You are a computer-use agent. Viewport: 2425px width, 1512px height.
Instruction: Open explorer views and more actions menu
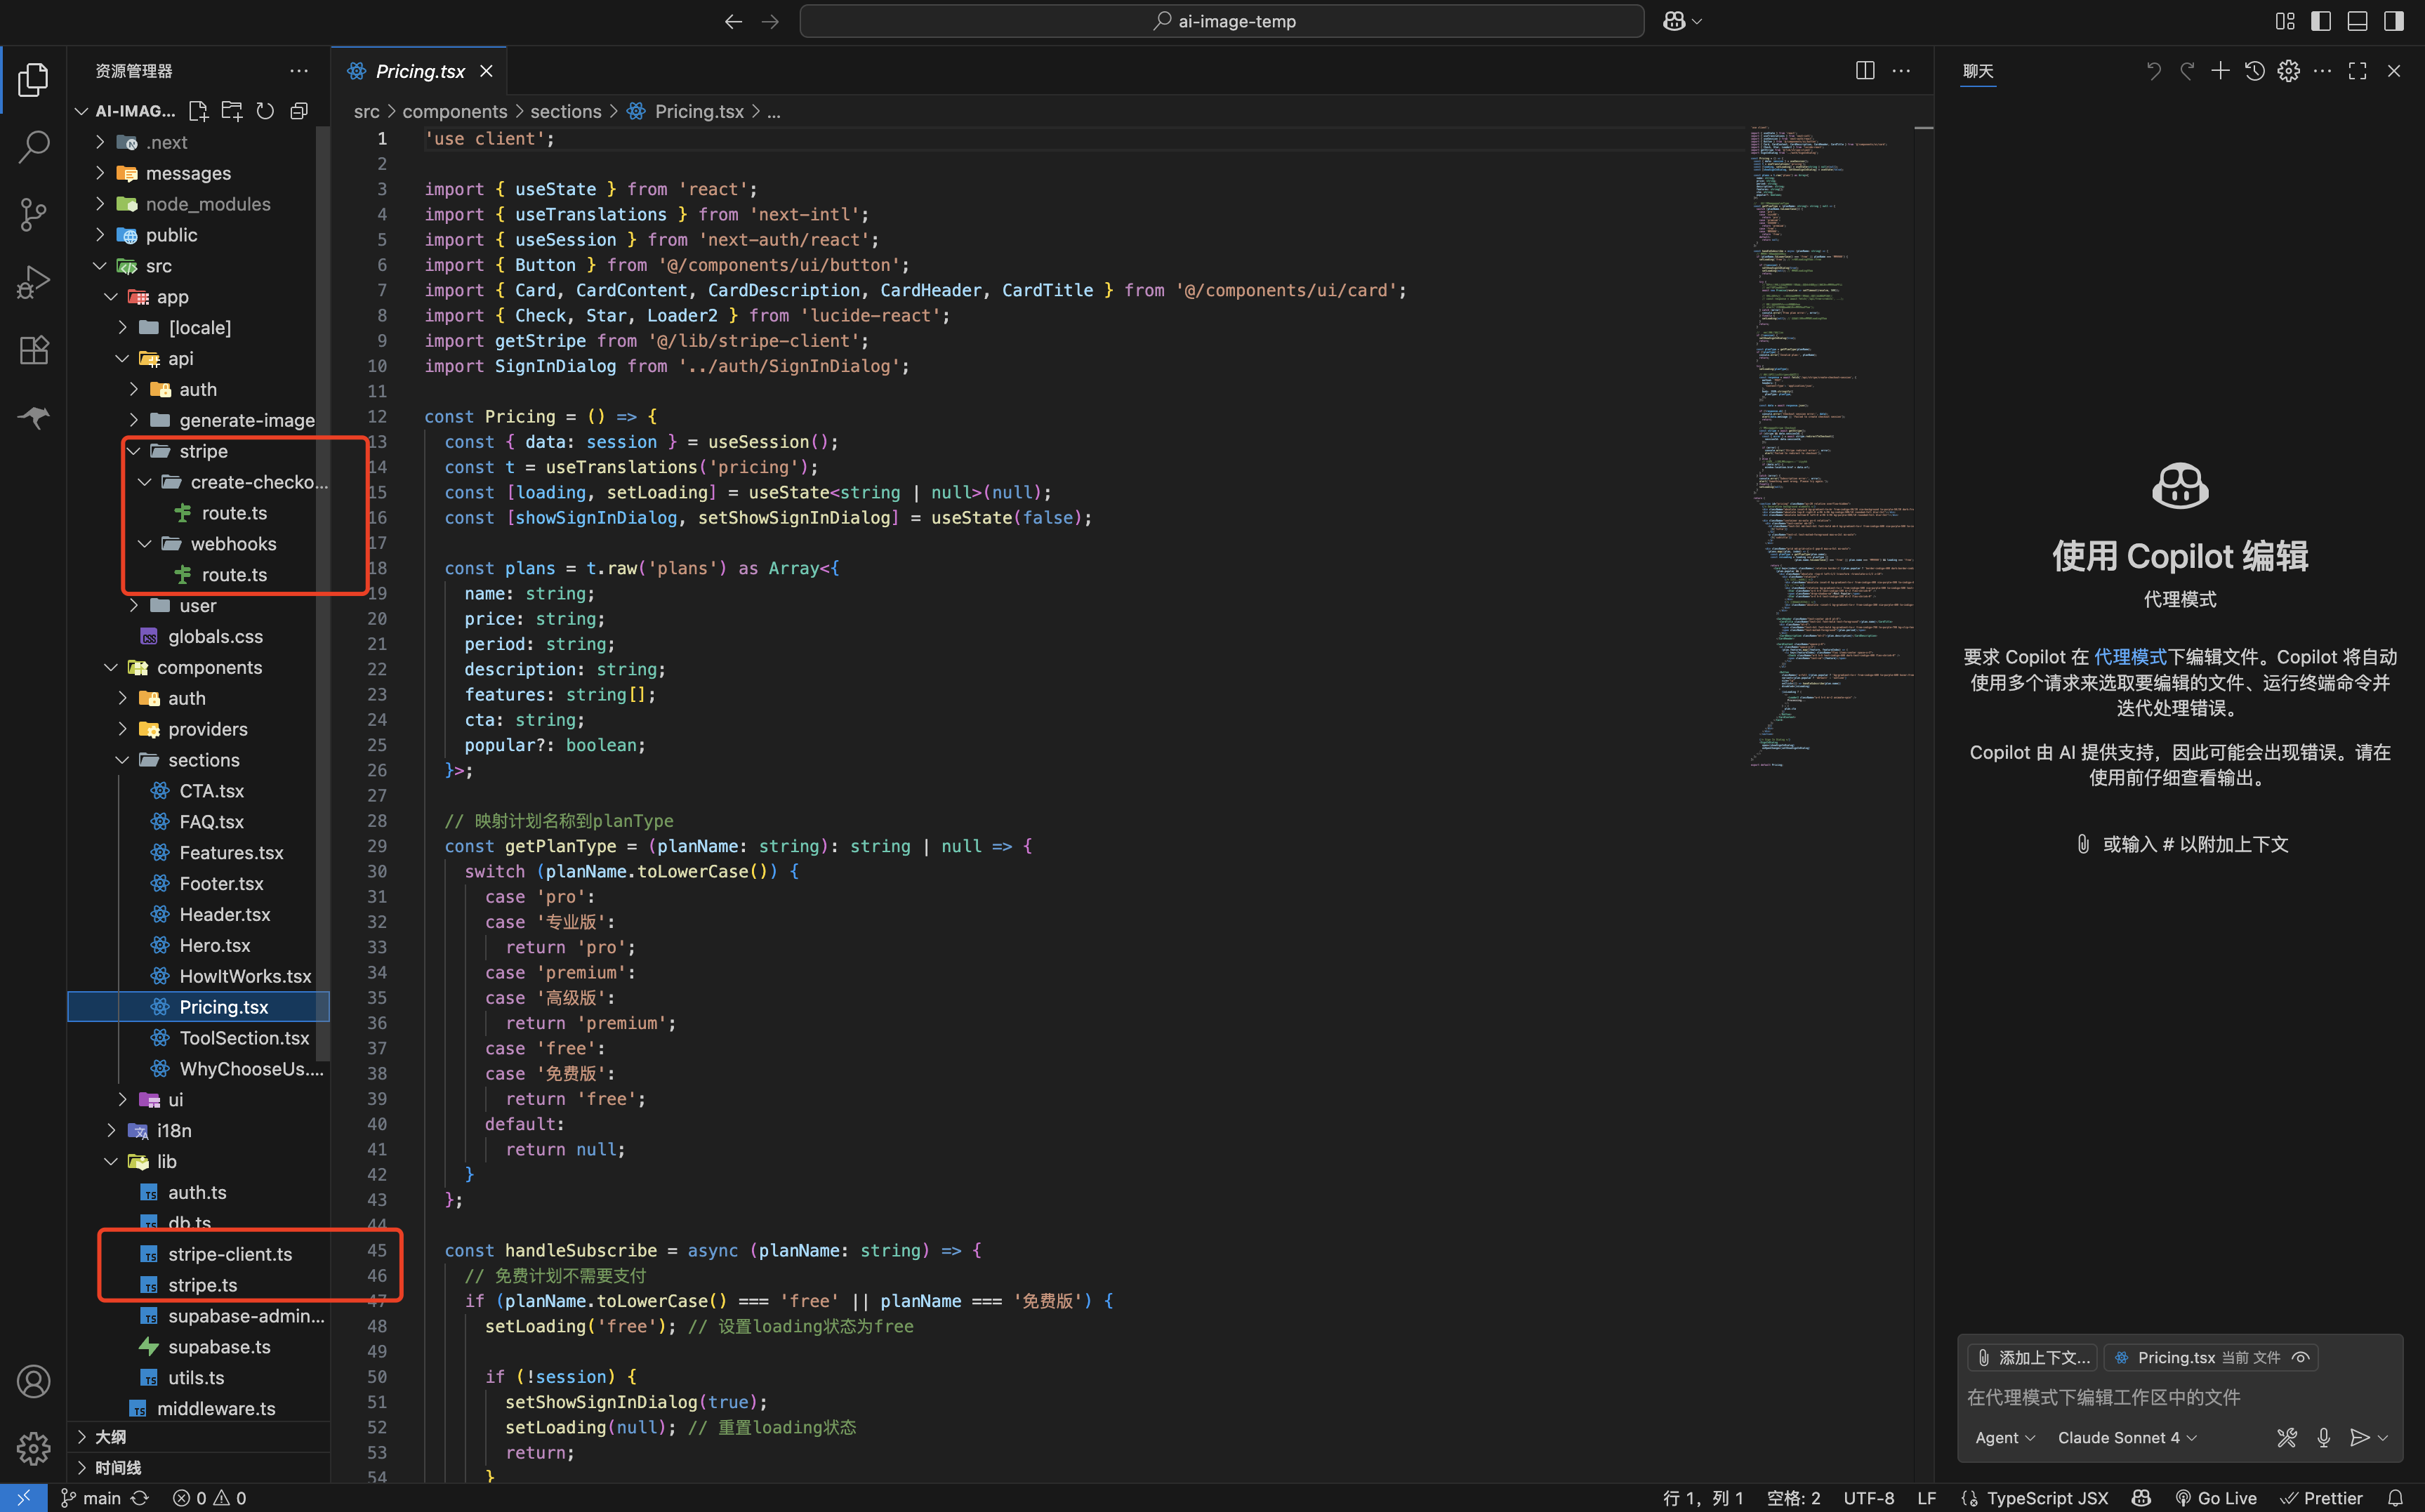[299, 71]
